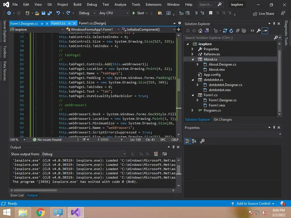Click Add to Source Control
This screenshot has width=291, height=218.
point(253,204)
